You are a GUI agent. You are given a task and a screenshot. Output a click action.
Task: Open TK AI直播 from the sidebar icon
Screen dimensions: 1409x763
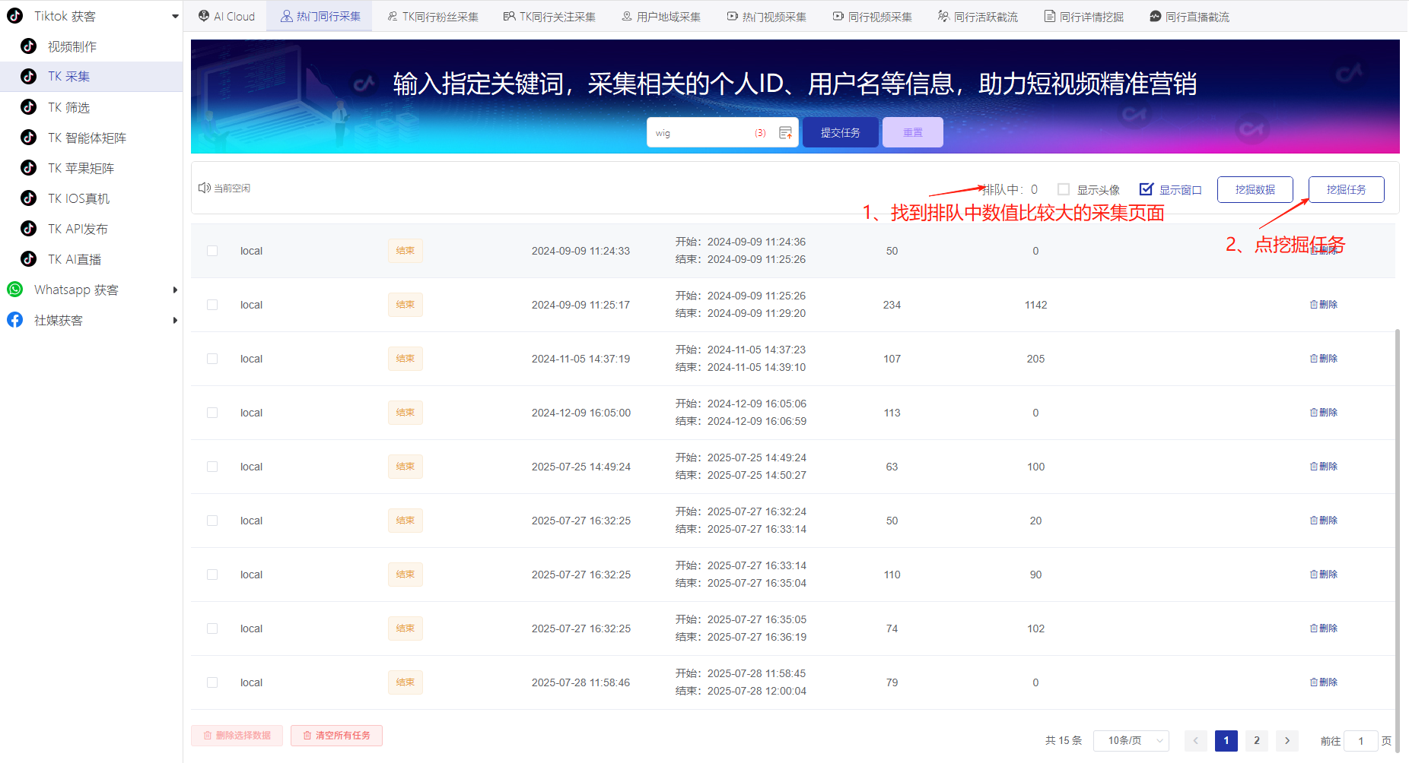coord(28,258)
